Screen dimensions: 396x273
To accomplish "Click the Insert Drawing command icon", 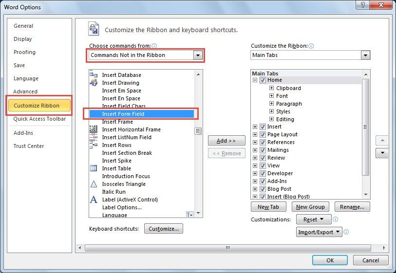I will [x=94, y=83].
